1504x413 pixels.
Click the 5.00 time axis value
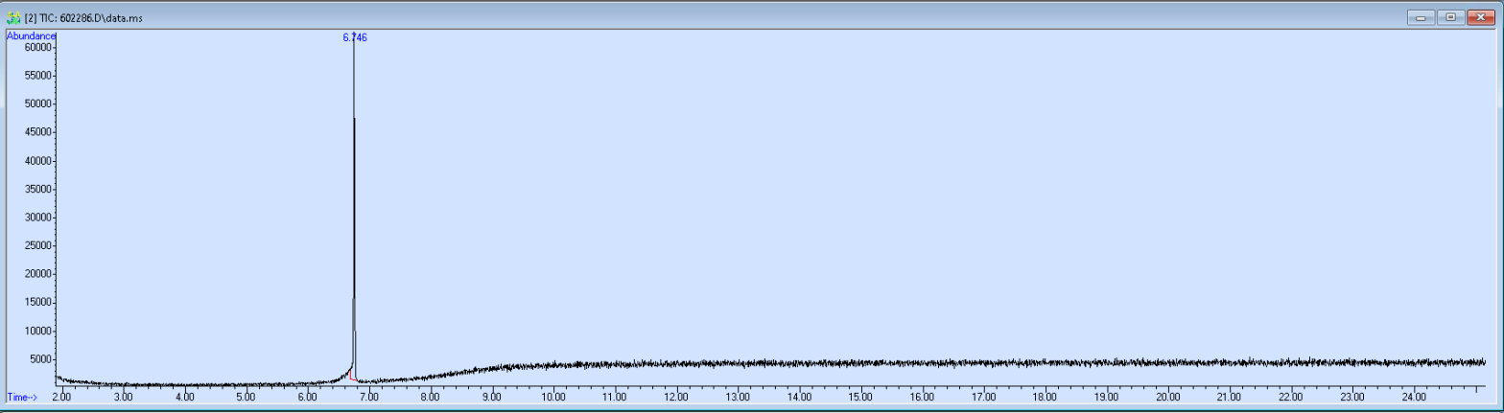tap(246, 396)
